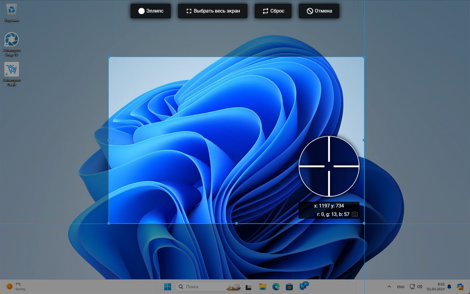Image resolution: width=470 pixels, height=294 pixels.
Task: Click the Поиск taskbar search box
Action: coord(209,287)
